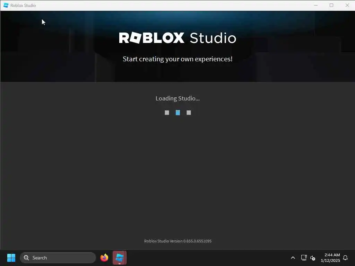Click the 'Loading Studio...' text
The height and width of the screenshot is (266, 355).
(x=178, y=98)
